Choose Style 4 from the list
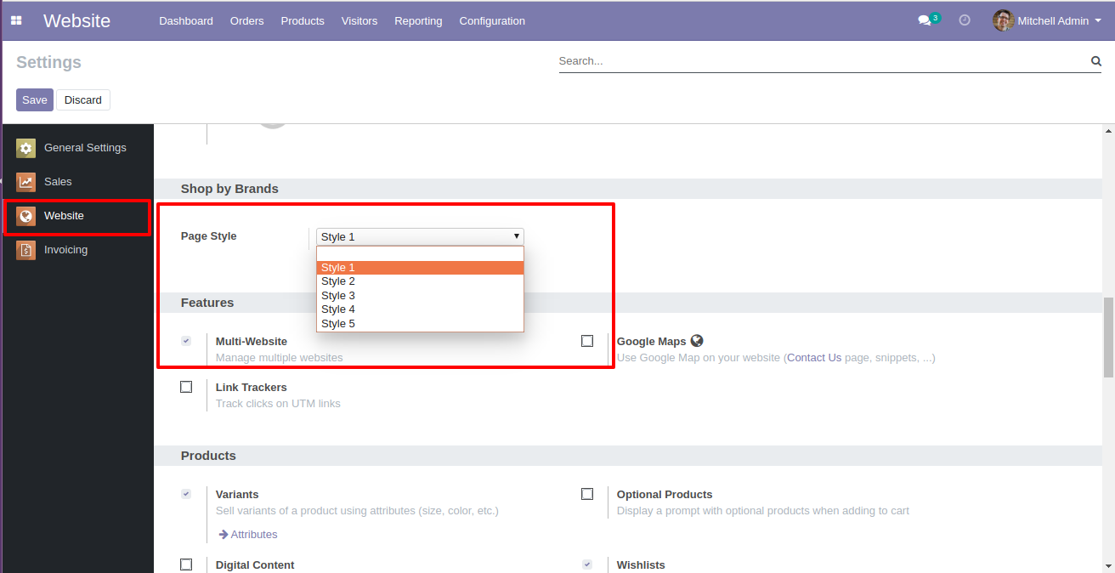This screenshot has height=573, width=1115. (x=420, y=309)
